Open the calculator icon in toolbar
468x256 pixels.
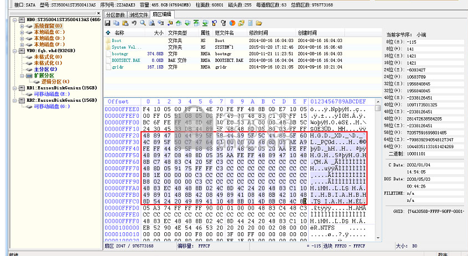(x=250, y=23)
